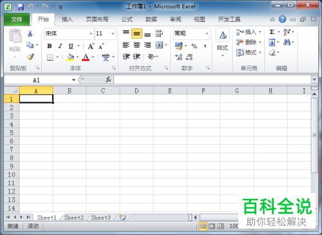Screen dimensions: 322x235
Task: Click the Save icon in quick access toolbar
Action: click(x=21, y=7)
